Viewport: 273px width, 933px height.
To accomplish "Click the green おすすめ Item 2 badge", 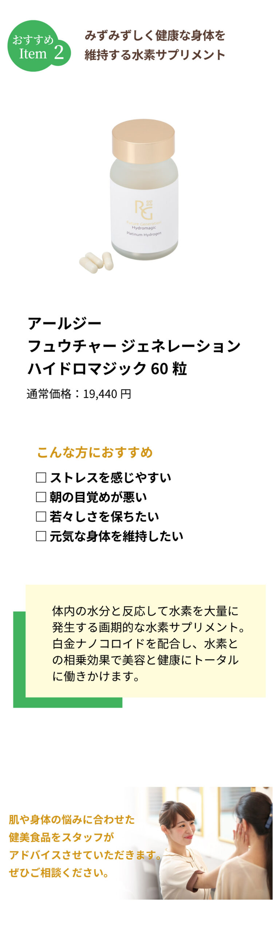I will pyautogui.click(x=38, y=46).
